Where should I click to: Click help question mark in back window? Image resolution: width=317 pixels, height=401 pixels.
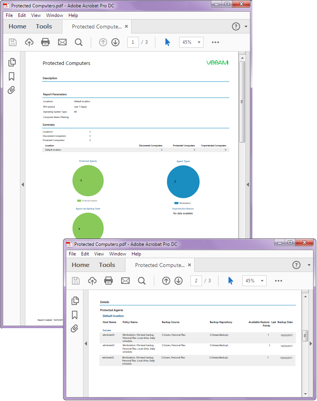click(236, 27)
